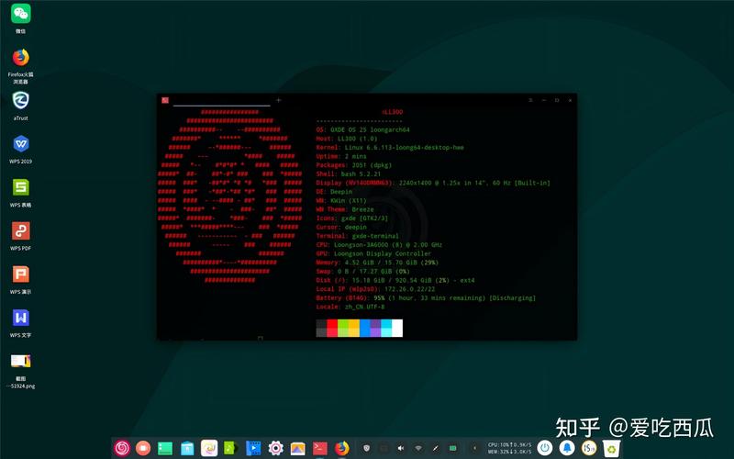Maximize the terminal window
Image resolution: width=734 pixels, height=459 pixels.
(557, 100)
